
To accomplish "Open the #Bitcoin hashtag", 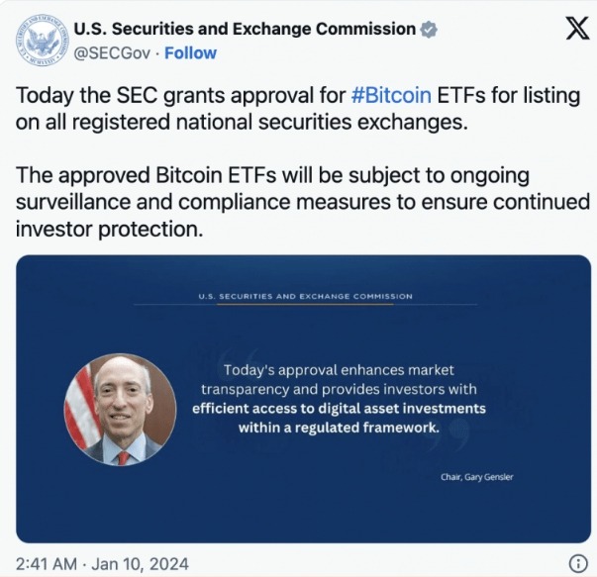I will point(393,97).
